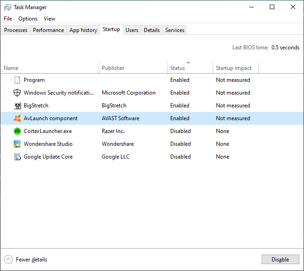304x271 pixels.
Task: Select the Google Update Core entry
Action: pyautogui.click(x=48, y=157)
